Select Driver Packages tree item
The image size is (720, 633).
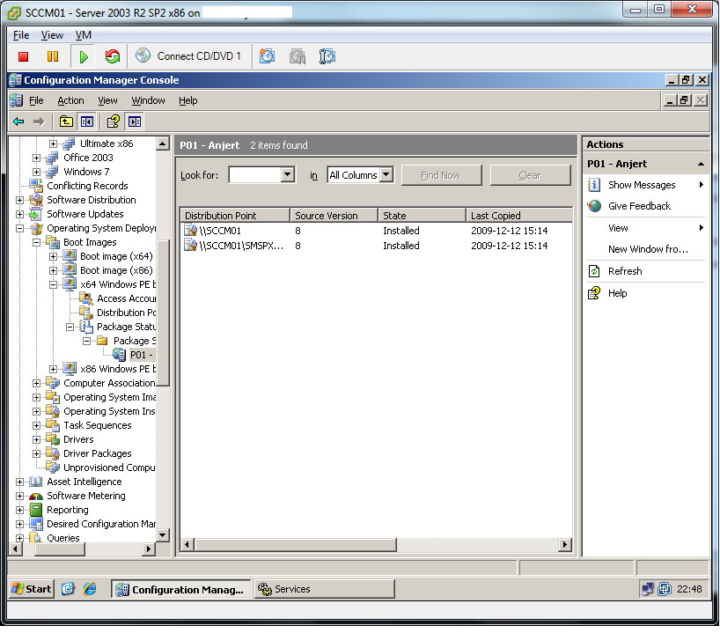[x=98, y=454]
